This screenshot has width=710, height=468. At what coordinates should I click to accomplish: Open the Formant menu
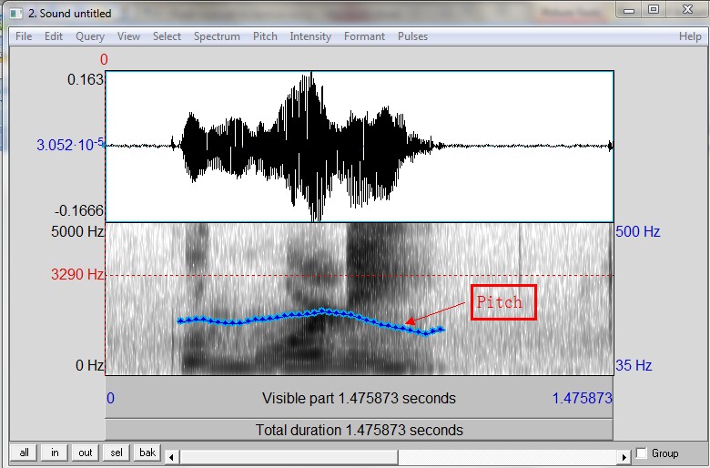364,36
